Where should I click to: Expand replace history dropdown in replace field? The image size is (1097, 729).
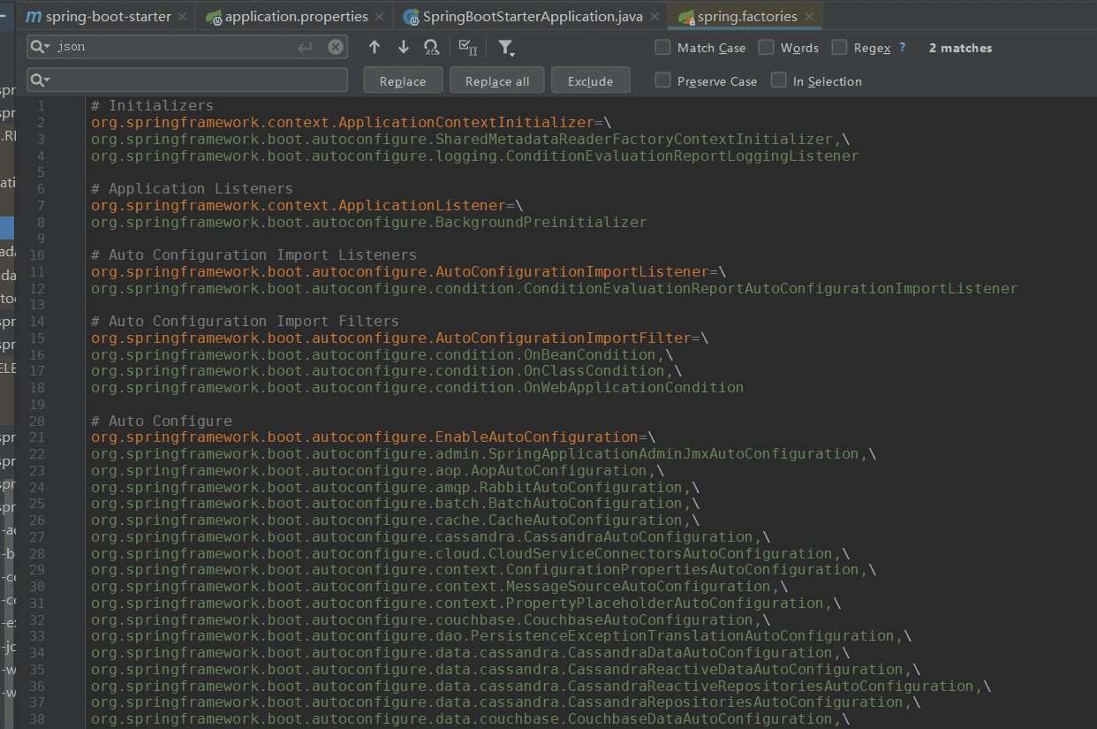click(x=40, y=80)
